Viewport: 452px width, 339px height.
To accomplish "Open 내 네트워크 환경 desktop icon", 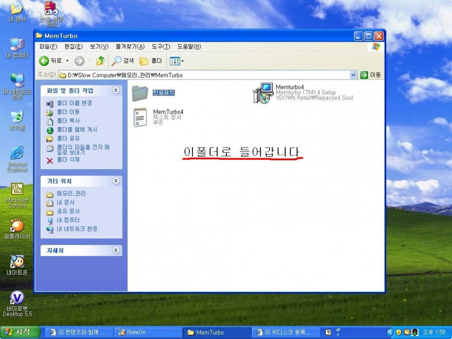I will pos(17,86).
